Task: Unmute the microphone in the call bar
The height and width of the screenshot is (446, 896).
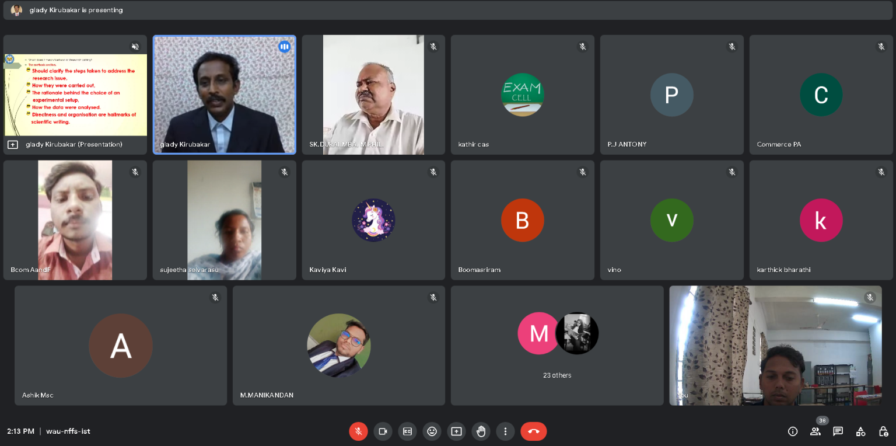Action: (x=358, y=431)
